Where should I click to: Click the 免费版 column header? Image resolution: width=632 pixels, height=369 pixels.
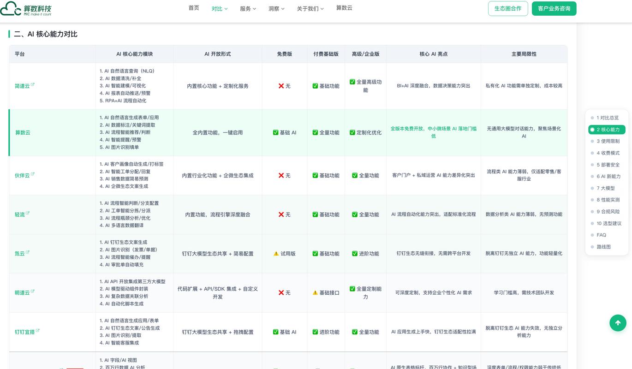(285, 54)
